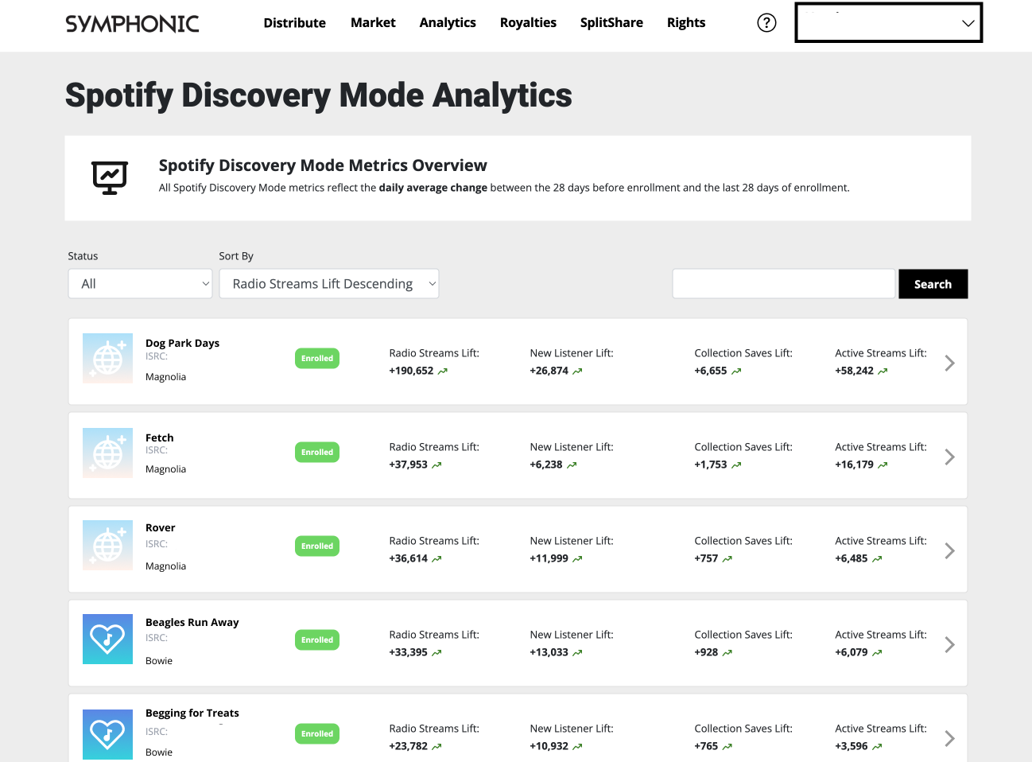Open the account selector dropdown
1032x762 pixels.
pos(889,22)
